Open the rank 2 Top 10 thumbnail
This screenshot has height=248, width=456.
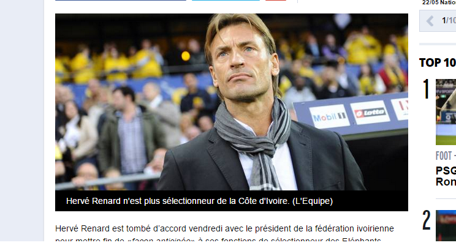pos(446,225)
